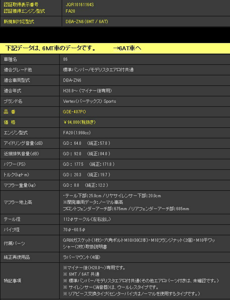
Task: Click the 特記事項 row label
Action: 13,280
